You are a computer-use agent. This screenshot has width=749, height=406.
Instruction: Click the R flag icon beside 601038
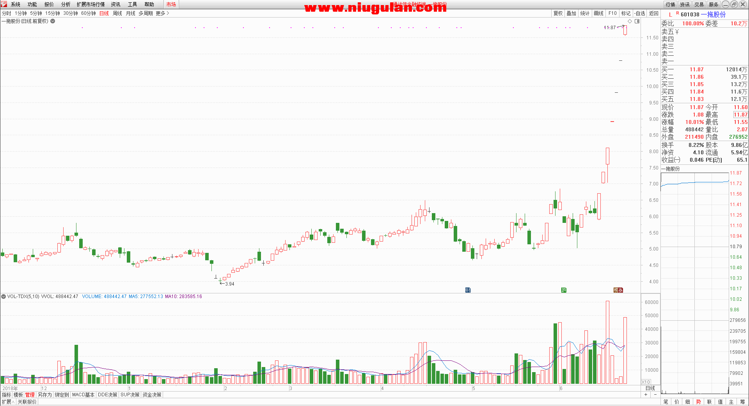coord(678,13)
